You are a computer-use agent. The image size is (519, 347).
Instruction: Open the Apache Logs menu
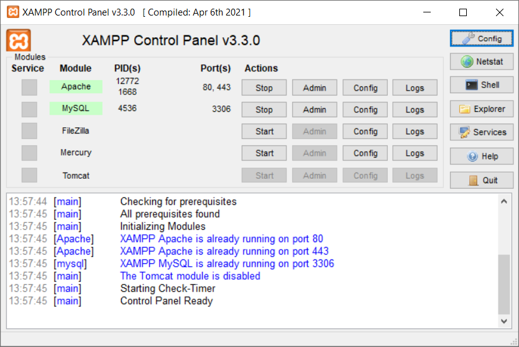[x=415, y=88]
